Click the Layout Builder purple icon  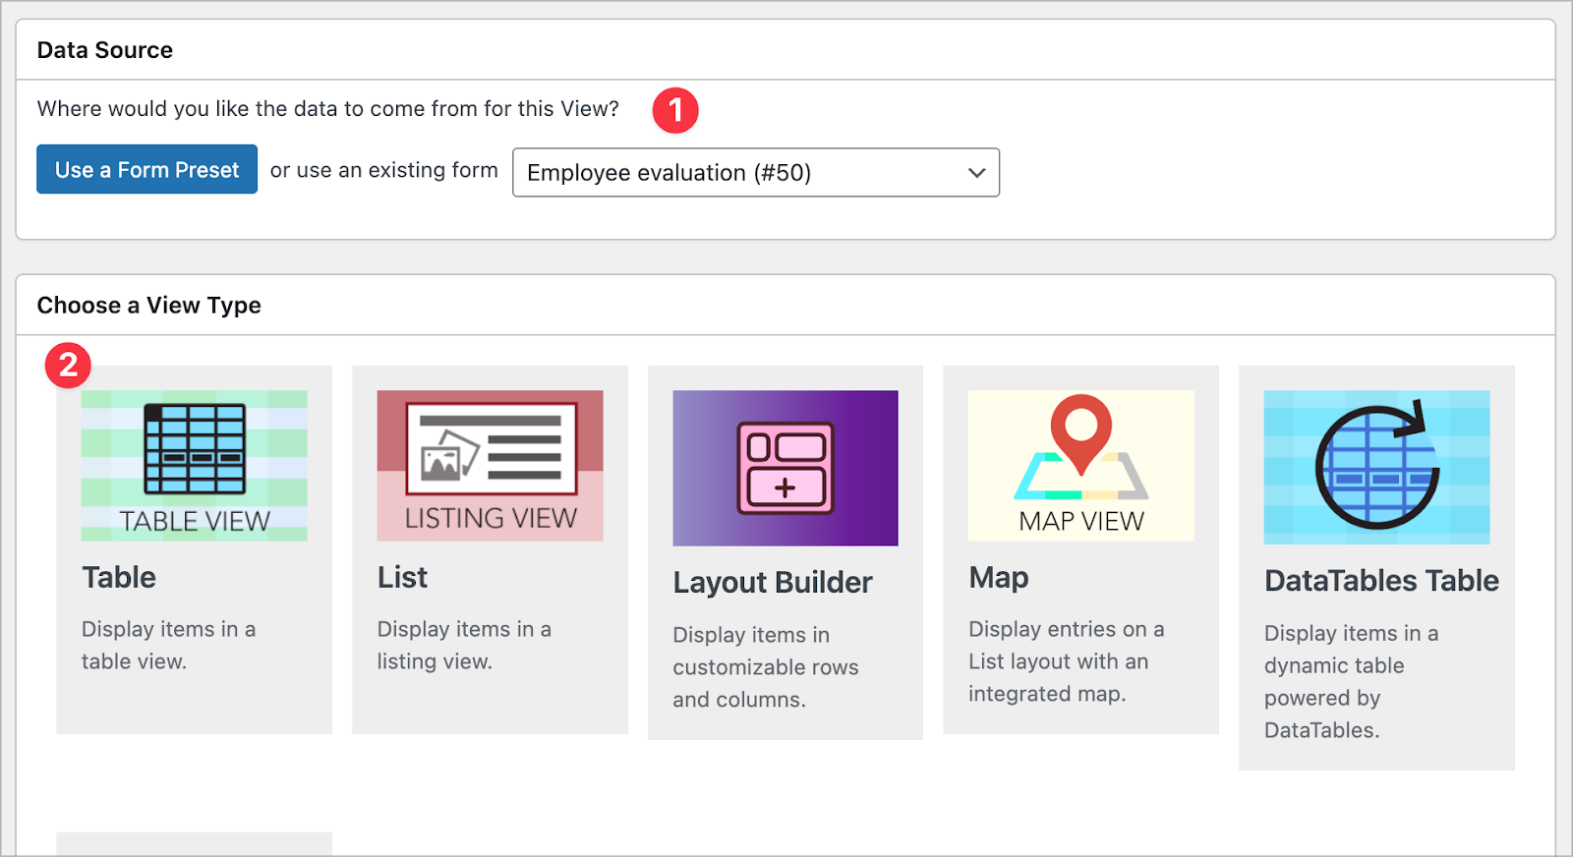[786, 468]
